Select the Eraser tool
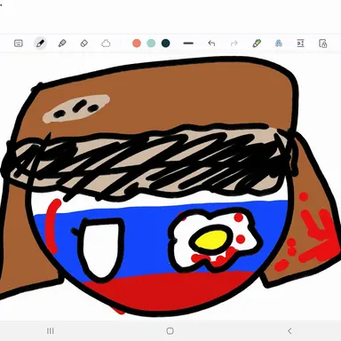The height and width of the screenshot is (341, 341). (x=84, y=44)
